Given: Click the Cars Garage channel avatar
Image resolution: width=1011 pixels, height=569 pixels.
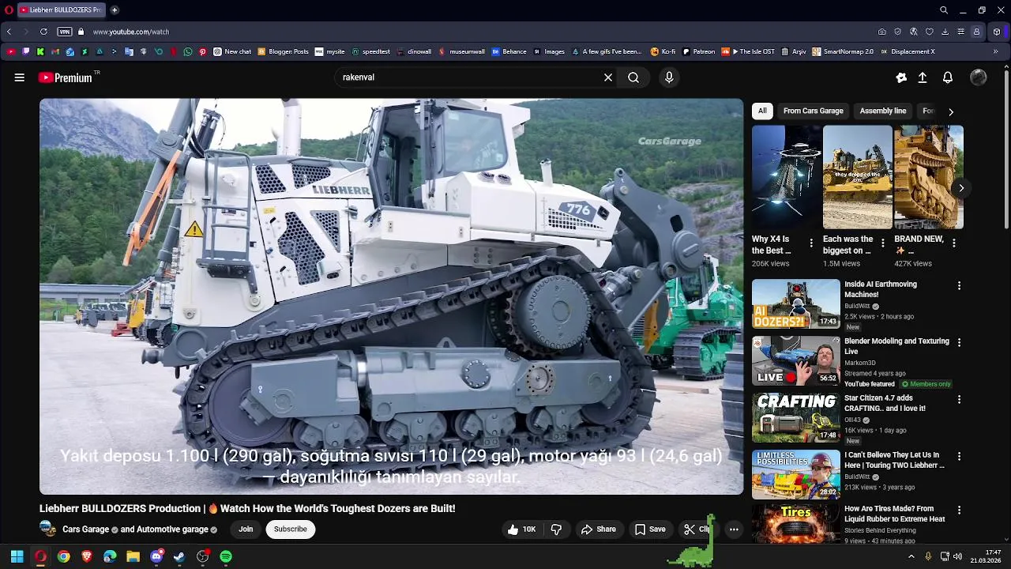Looking at the screenshot, I should coord(48,529).
